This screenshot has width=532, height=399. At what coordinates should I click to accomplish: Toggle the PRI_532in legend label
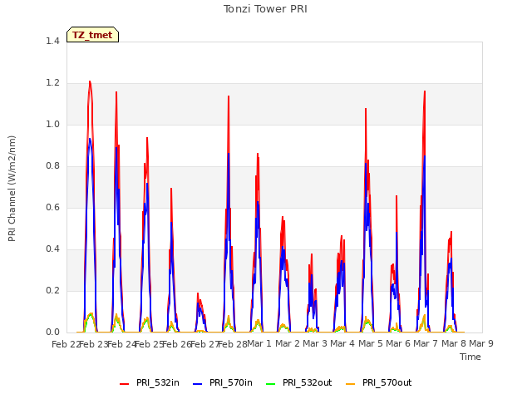[x=158, y=383]
